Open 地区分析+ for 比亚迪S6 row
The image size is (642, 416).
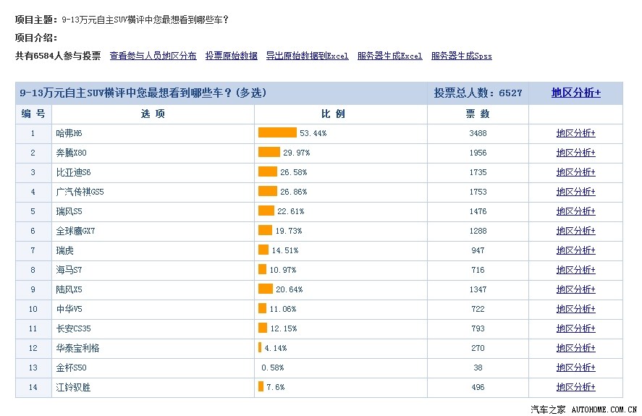coord(575,172)
